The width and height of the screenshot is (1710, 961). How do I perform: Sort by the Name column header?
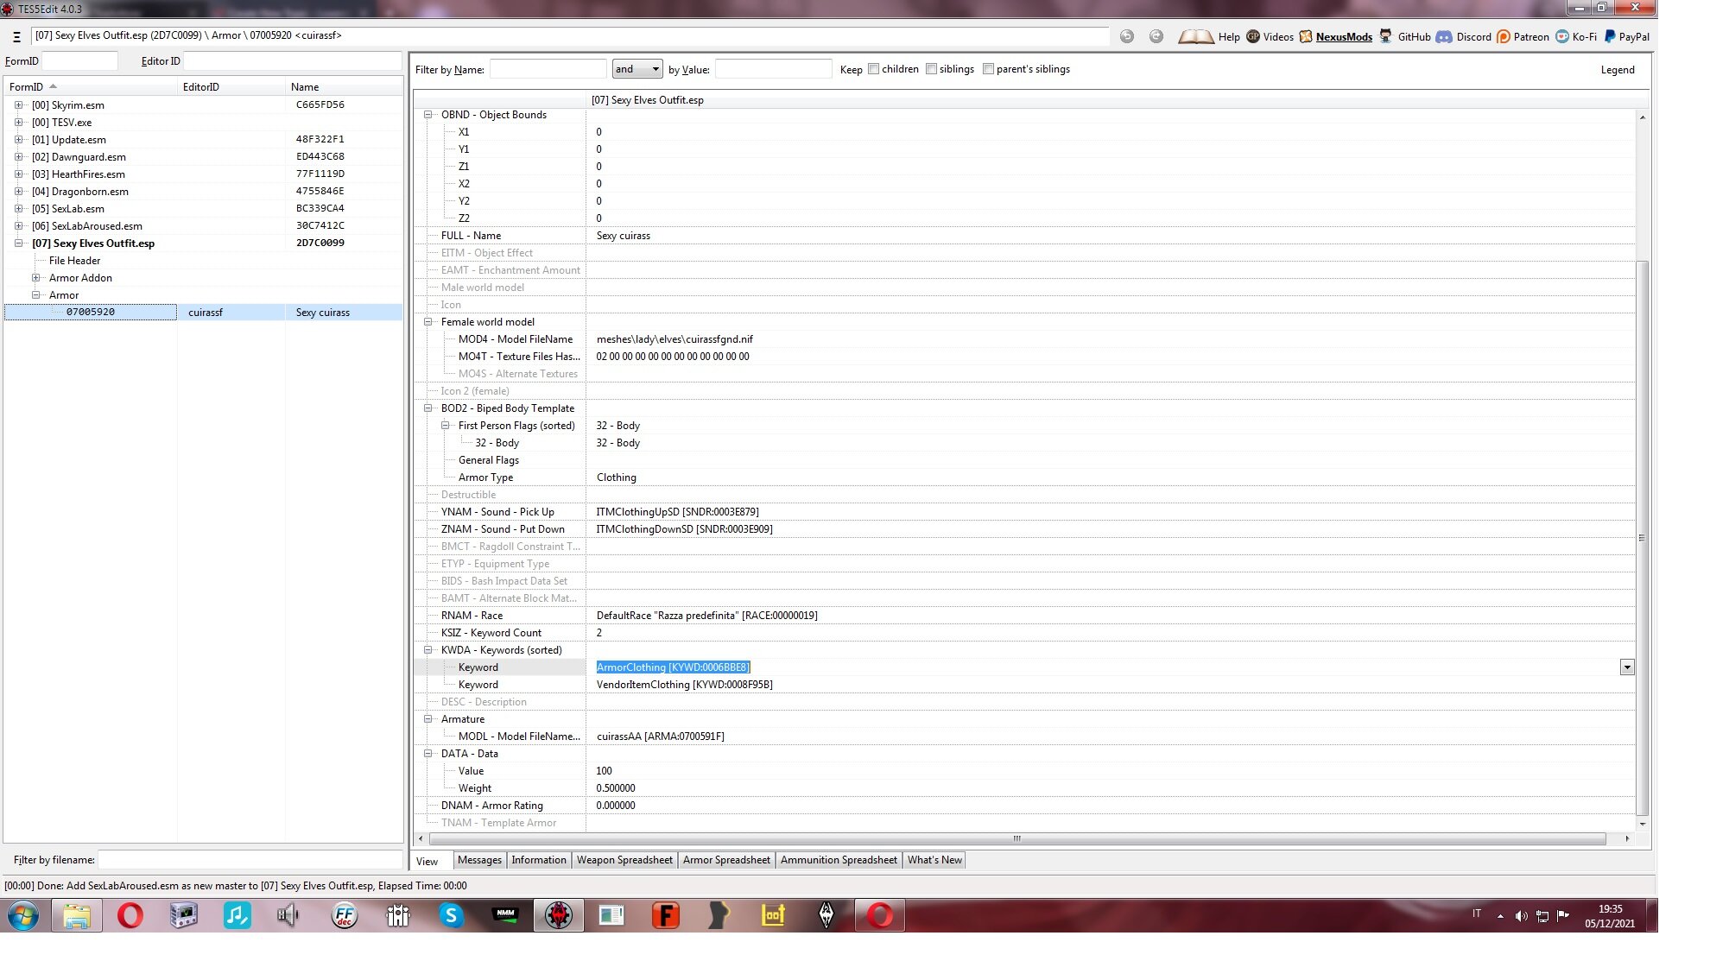point(344,86)
